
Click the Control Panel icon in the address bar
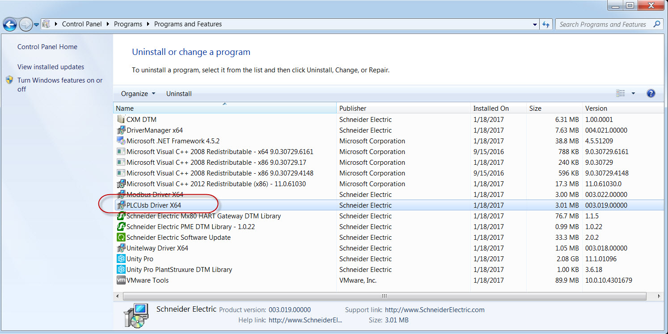(x=46, y=24)
